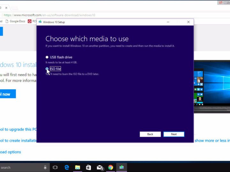Click 'show more or less' link

212,140
